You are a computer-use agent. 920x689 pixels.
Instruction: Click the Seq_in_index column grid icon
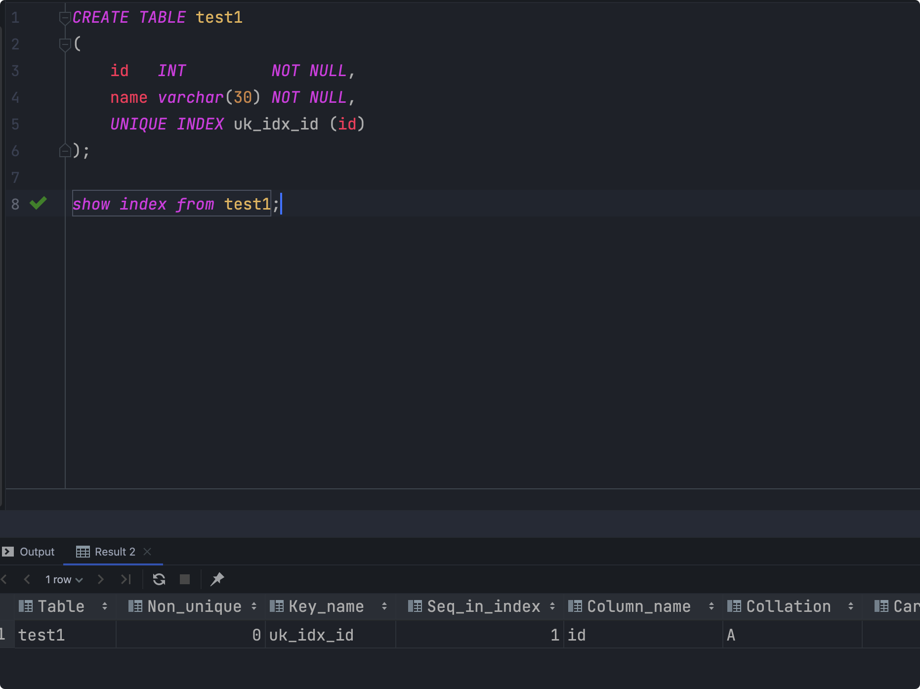(x=415, y=606)
